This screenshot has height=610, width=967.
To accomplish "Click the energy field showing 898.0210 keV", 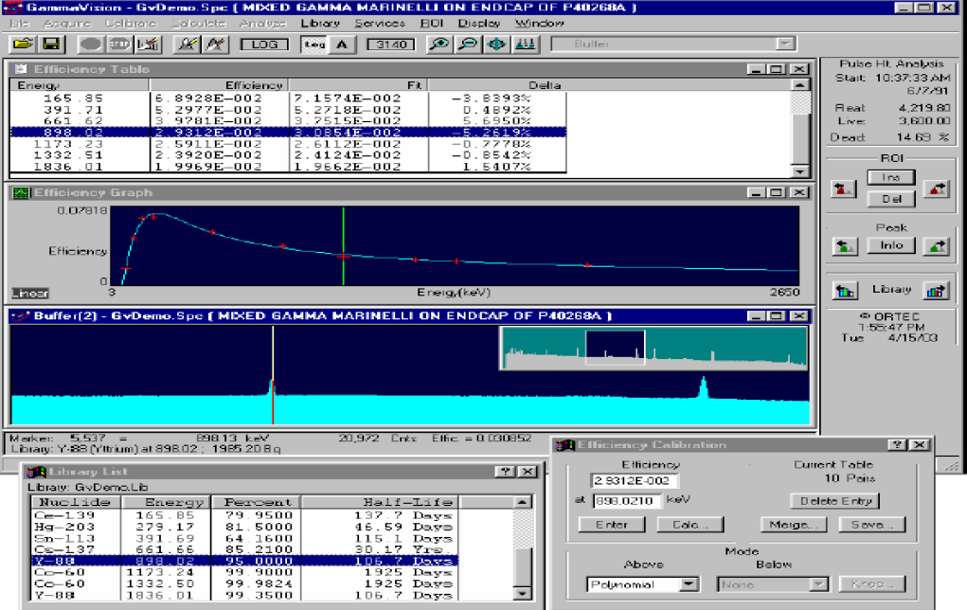I will click(627, 501).
